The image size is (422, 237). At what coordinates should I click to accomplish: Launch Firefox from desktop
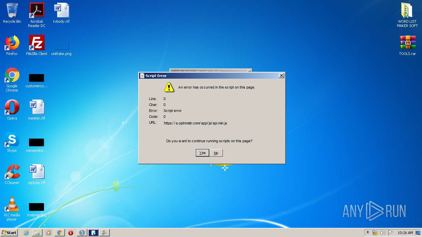click(x=12, y=45)
